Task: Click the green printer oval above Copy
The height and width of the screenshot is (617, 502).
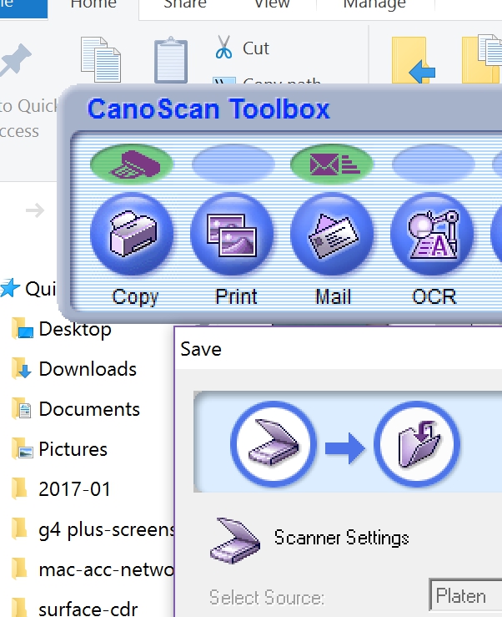Action: 131,164
